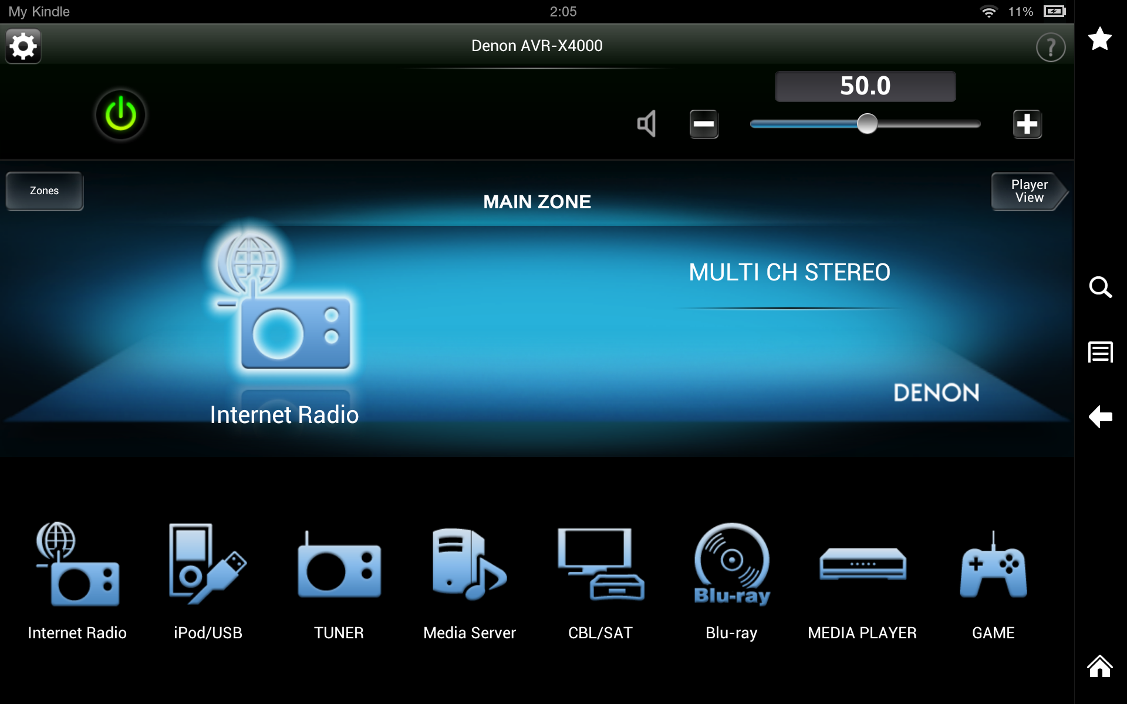Click the volume slider knob
The width and height of the screenshot is (1127, 704).
pyautogui.click(x=867, y=124)
